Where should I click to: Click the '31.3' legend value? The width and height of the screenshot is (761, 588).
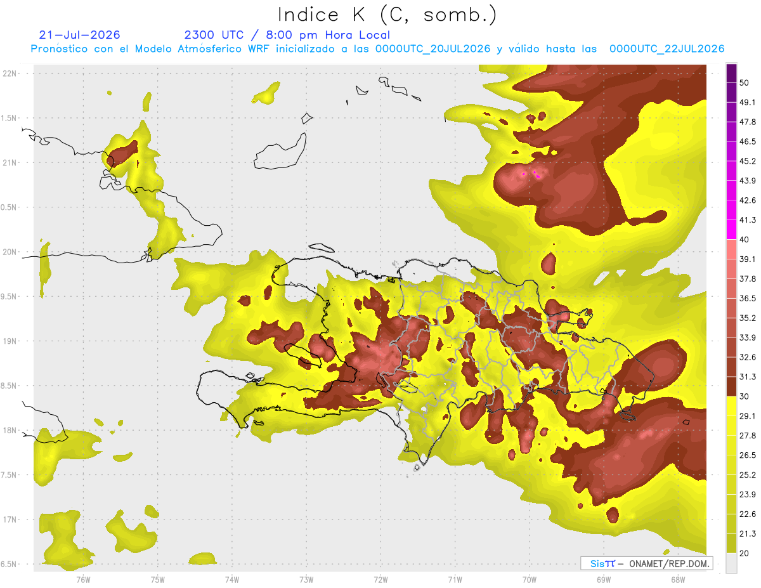[x=748, y=377]
